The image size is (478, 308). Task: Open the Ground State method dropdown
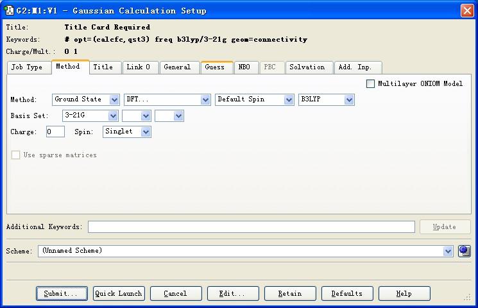[86, 99]
